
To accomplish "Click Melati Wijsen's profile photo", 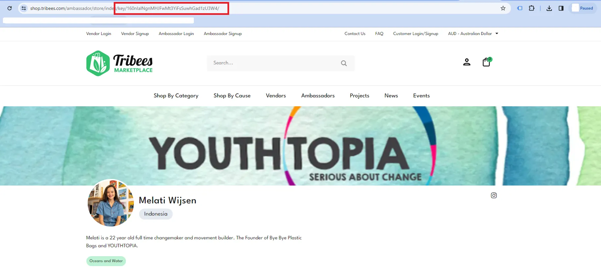I will [111, 203].
